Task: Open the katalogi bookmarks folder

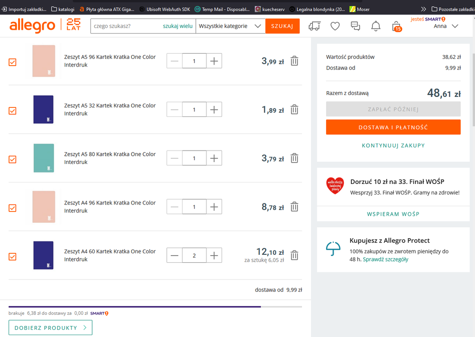Action: click(x=63, y=9)
